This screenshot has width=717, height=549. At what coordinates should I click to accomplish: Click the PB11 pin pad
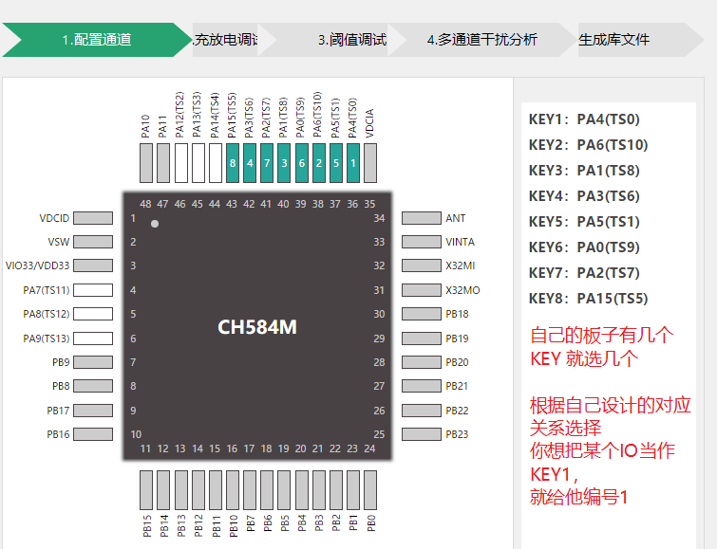[216, 490]
